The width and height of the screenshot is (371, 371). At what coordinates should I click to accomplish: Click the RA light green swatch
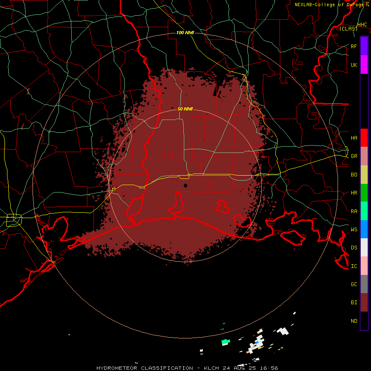tap(364, 211)
